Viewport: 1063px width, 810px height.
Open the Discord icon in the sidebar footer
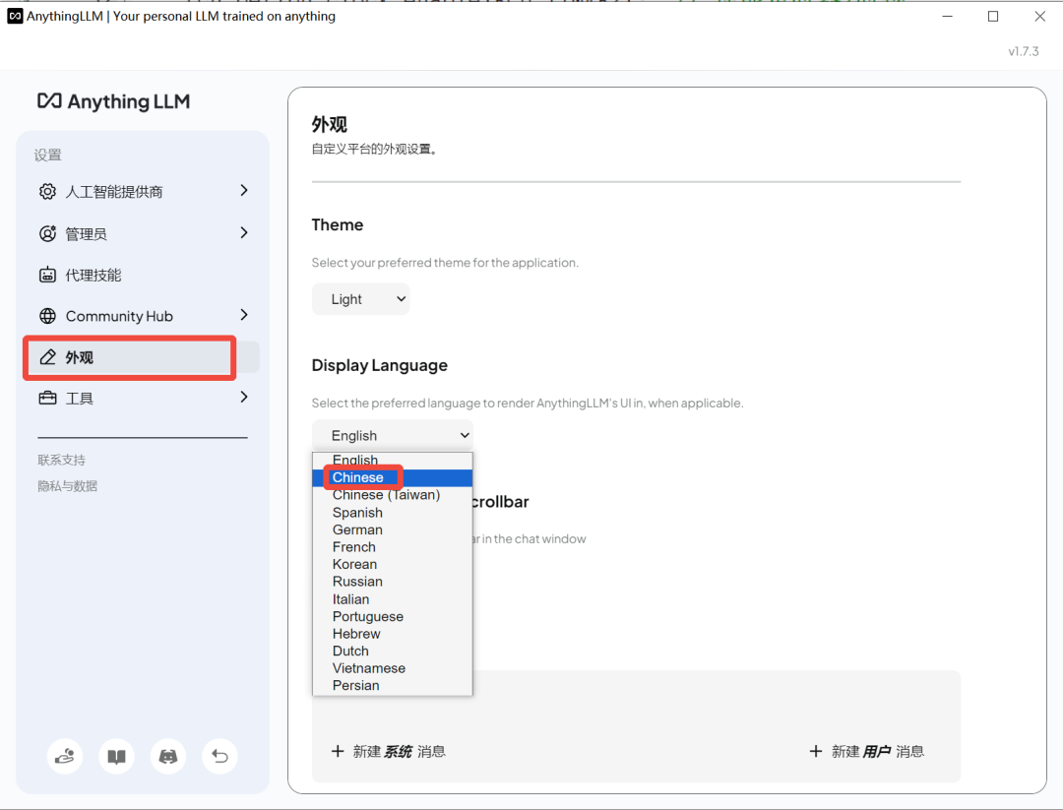(x=168, y=756)
